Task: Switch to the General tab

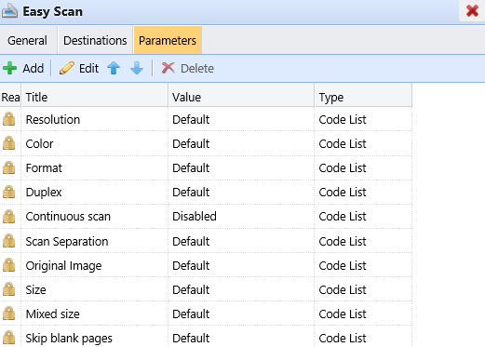Action: coord(27,41)
